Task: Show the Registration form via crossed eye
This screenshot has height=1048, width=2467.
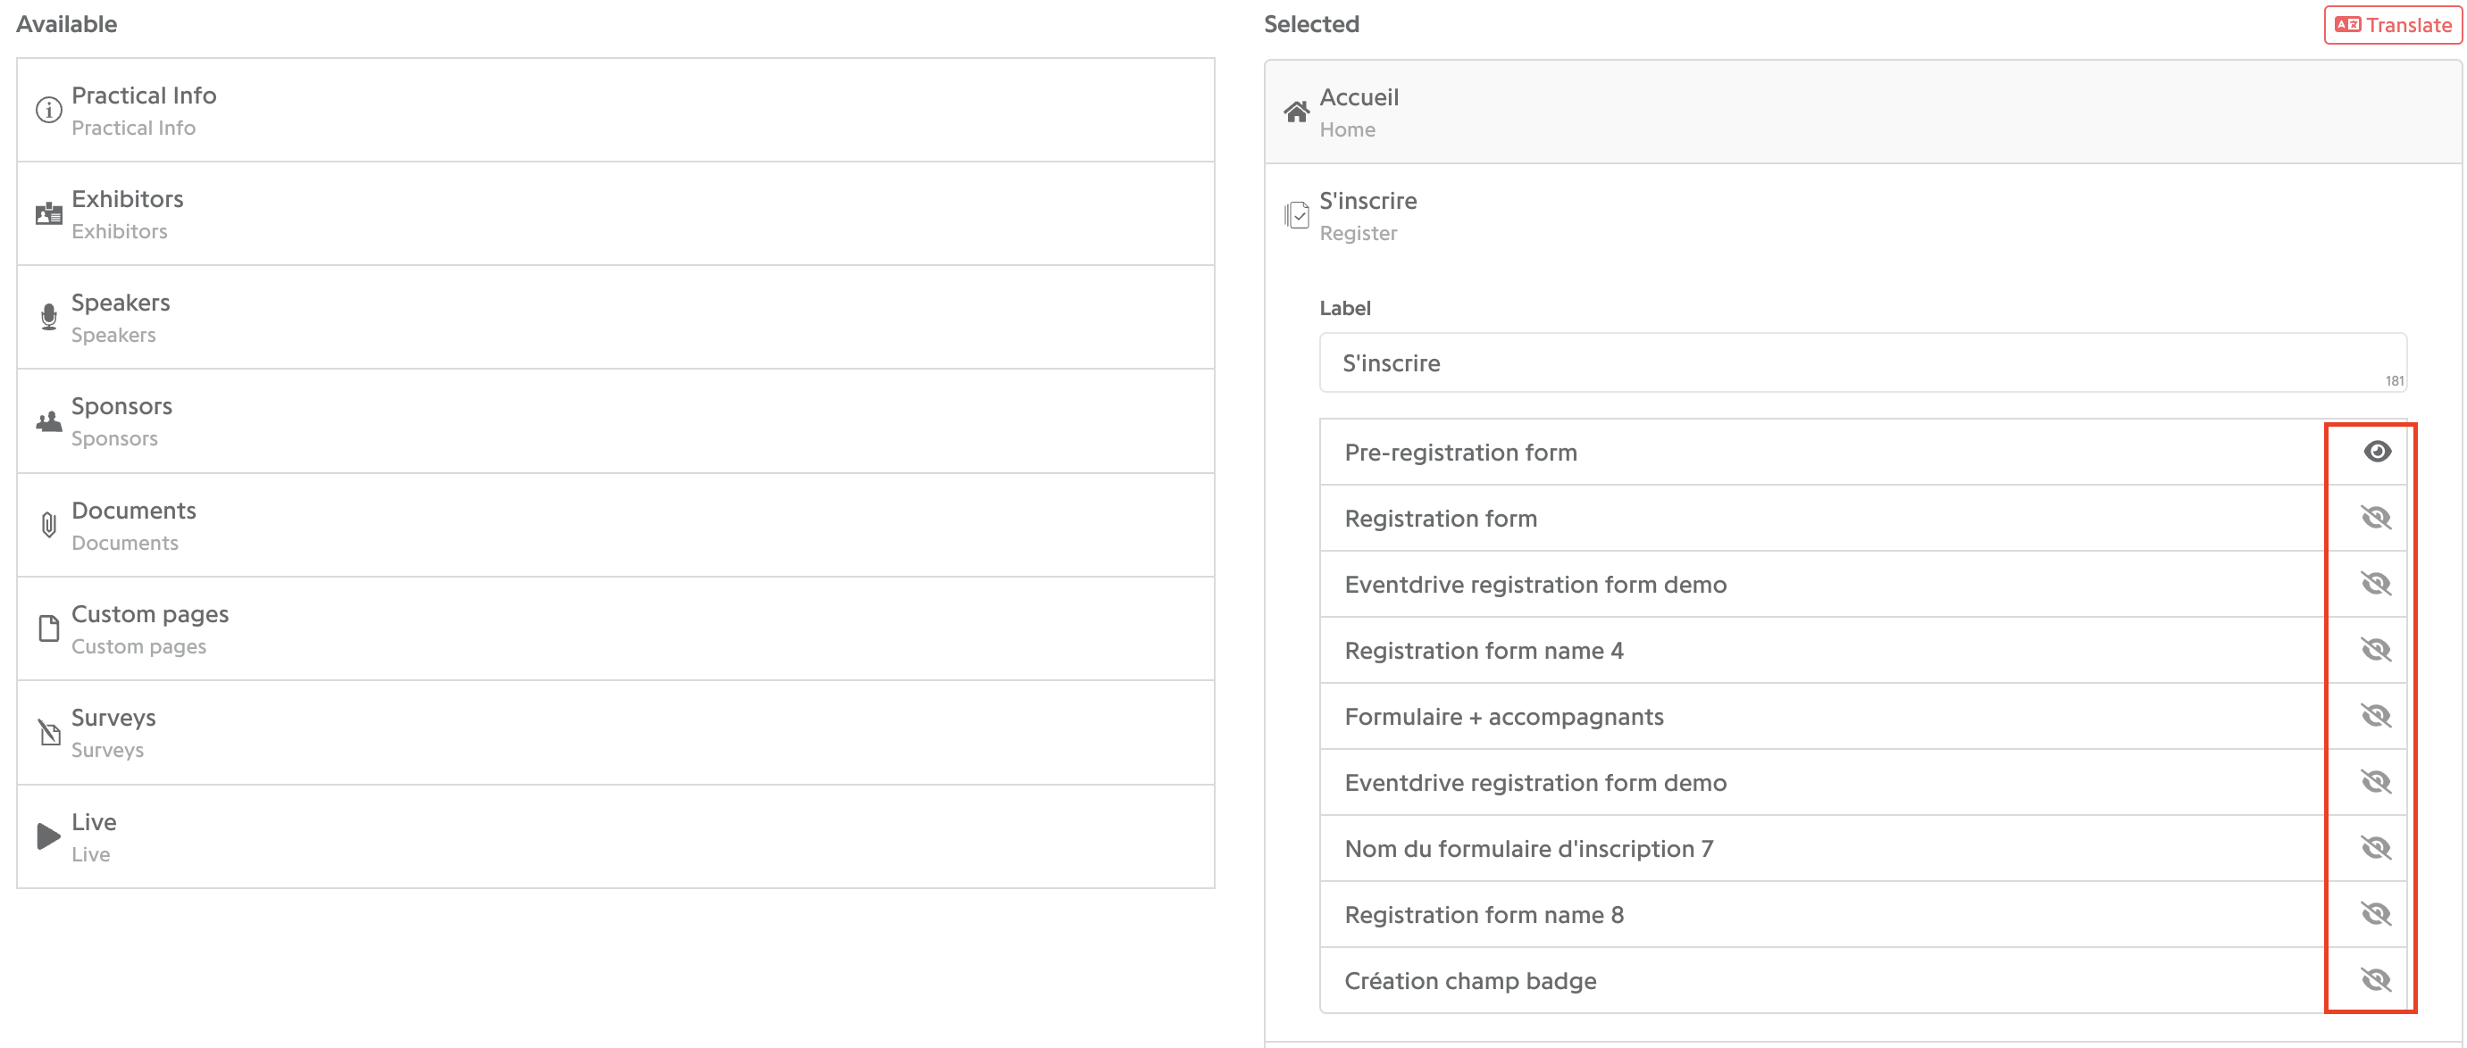Action: point(2376,518)
